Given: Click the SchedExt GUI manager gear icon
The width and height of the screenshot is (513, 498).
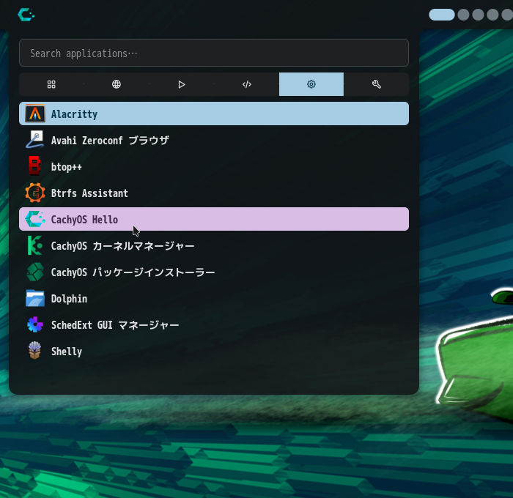Looking at the screenshot, I should tap(35, 324).
